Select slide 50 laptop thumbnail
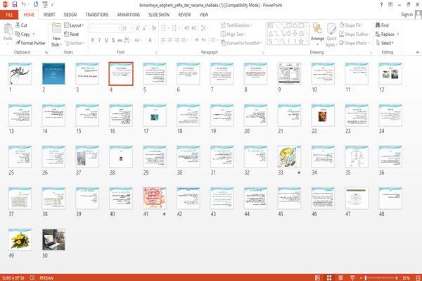This screenshot has height=281, width=422. pyautogui.click(x=53, y=239)
